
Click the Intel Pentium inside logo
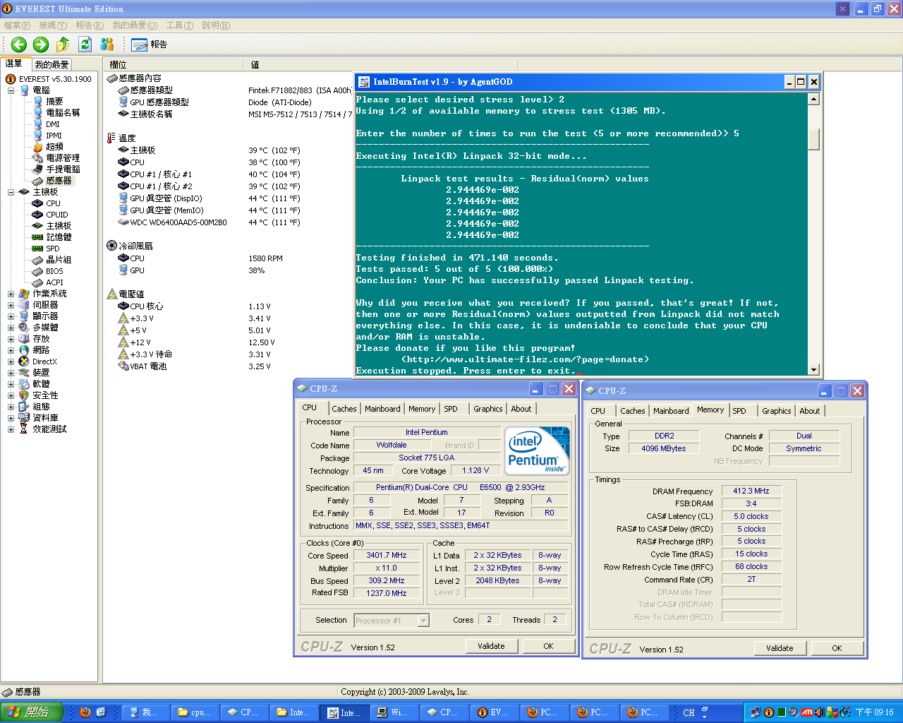[537, 451]
